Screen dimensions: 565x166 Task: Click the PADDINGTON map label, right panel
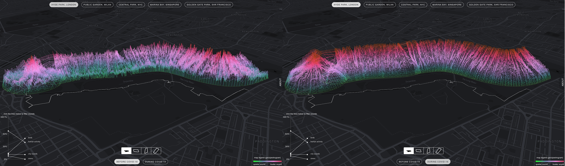click(550, 141)
